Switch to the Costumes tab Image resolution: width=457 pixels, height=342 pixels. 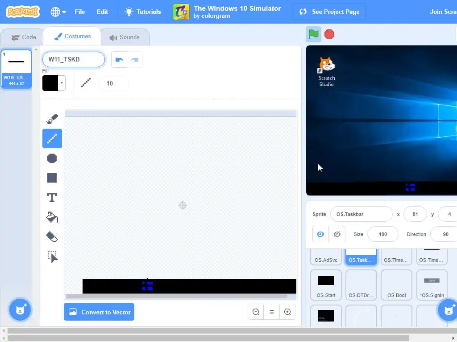point(72,37)
